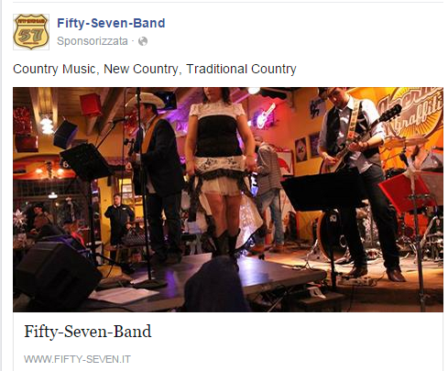Click the man standing in the background

(x=118, y=220)
